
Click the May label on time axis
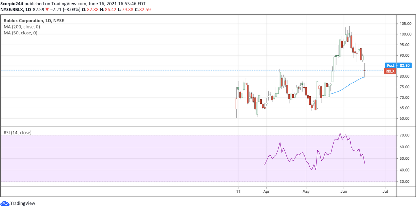[306, 191]
